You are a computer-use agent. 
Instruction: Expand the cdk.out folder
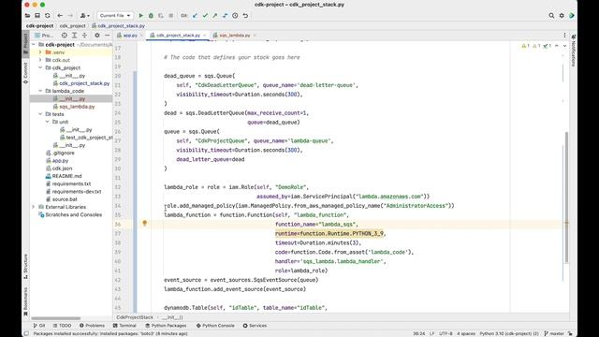pos(40,60)
